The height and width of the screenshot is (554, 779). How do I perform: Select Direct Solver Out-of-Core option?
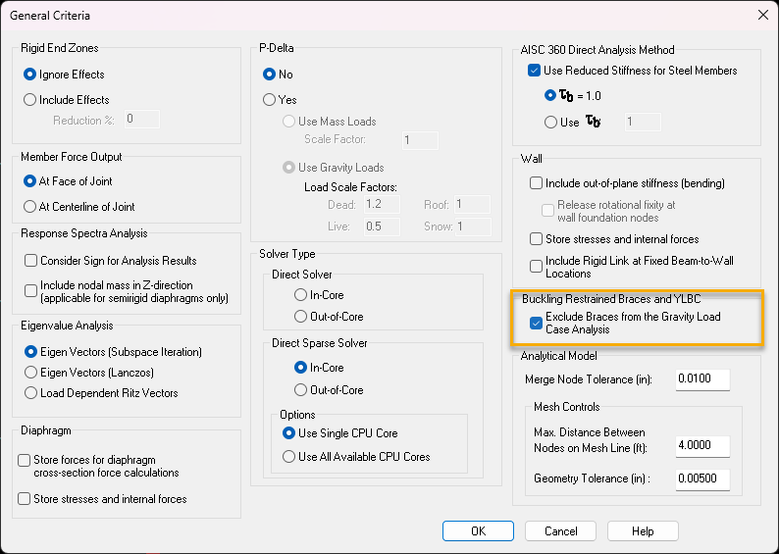click(x=301, y=317)
